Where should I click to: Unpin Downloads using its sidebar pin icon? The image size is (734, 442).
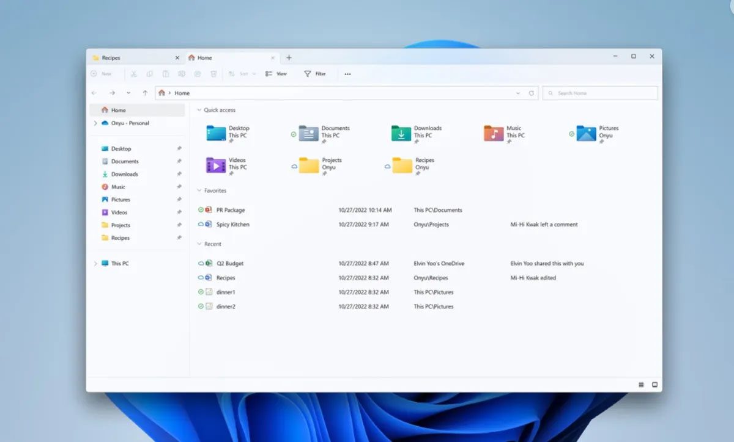tap(179, 174)
